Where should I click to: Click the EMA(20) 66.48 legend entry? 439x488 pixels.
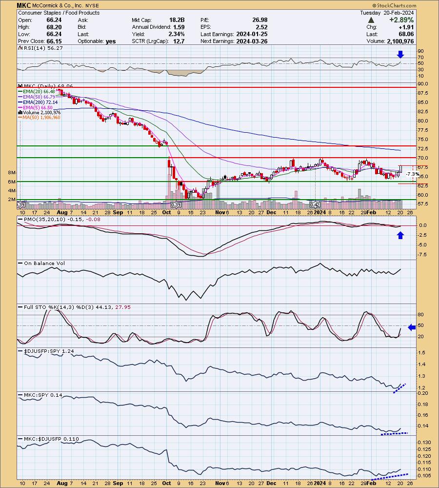click(37, 92)
